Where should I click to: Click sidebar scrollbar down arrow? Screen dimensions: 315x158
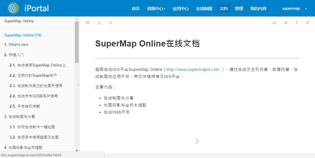[77, 150]
